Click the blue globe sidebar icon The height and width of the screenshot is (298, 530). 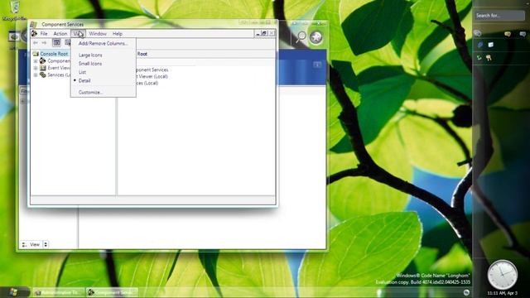[480, 45]
